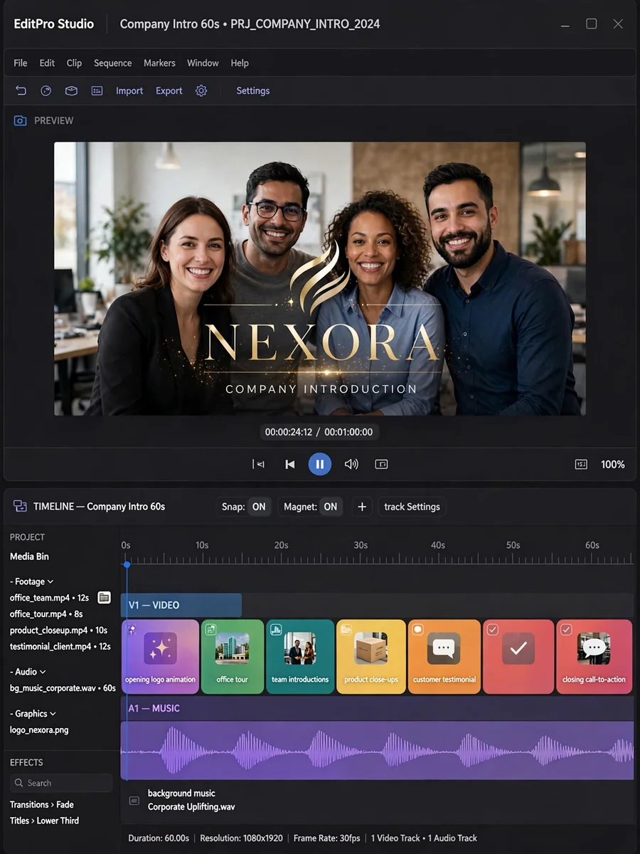Jump to the sequence start with the bar-arrow icon
640x854 pixels.
tap(258, 464)
